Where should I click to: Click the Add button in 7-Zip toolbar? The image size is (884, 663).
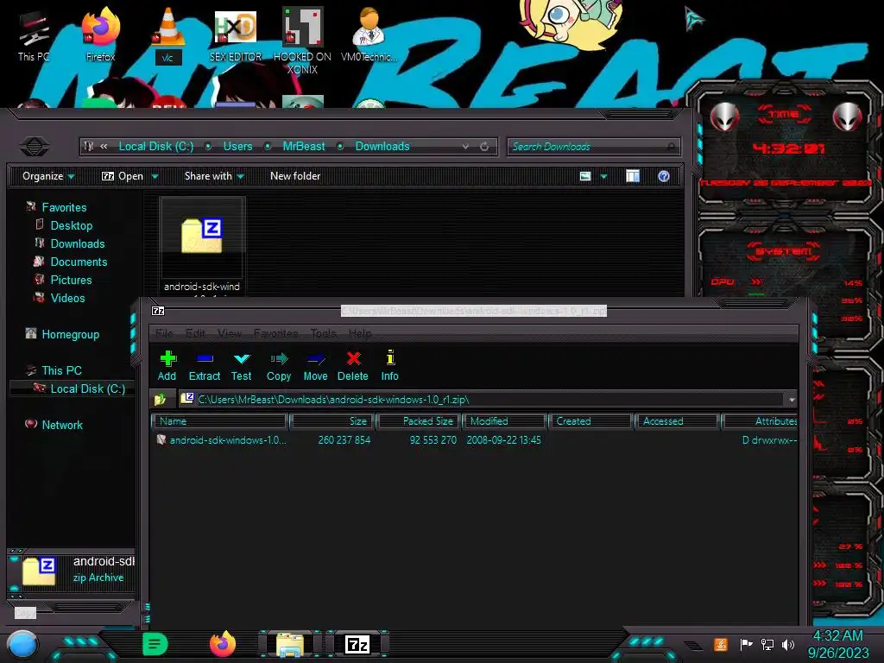(167, 365)
